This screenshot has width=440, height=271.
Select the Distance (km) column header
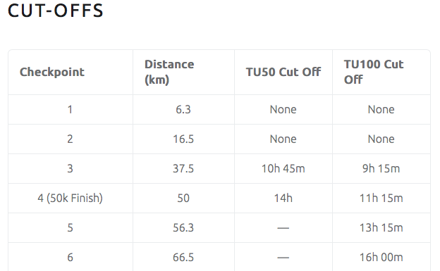tap(169, 72)
